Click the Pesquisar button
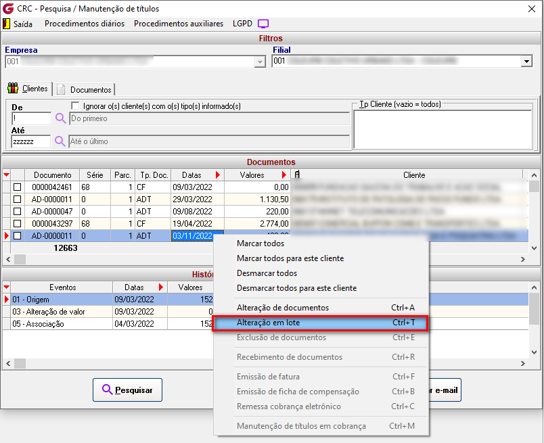This screenshot has width=544, height=443. pyautogui.click(x=127, y=390)
